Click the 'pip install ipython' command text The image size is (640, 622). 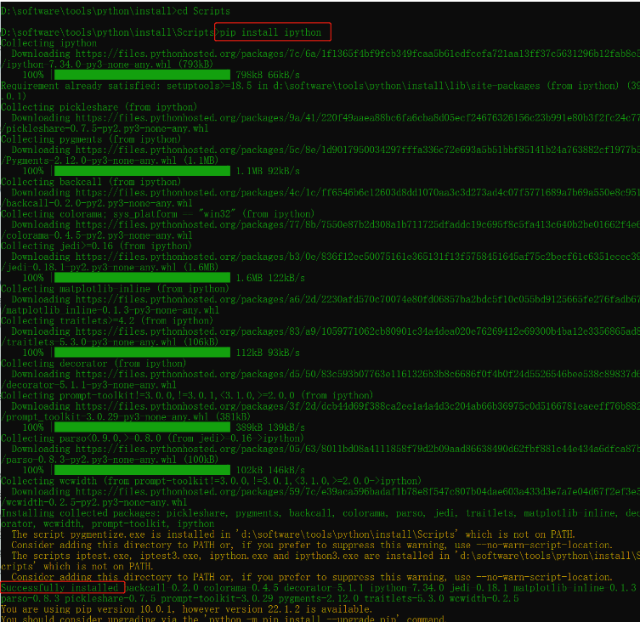click(270, 32)
